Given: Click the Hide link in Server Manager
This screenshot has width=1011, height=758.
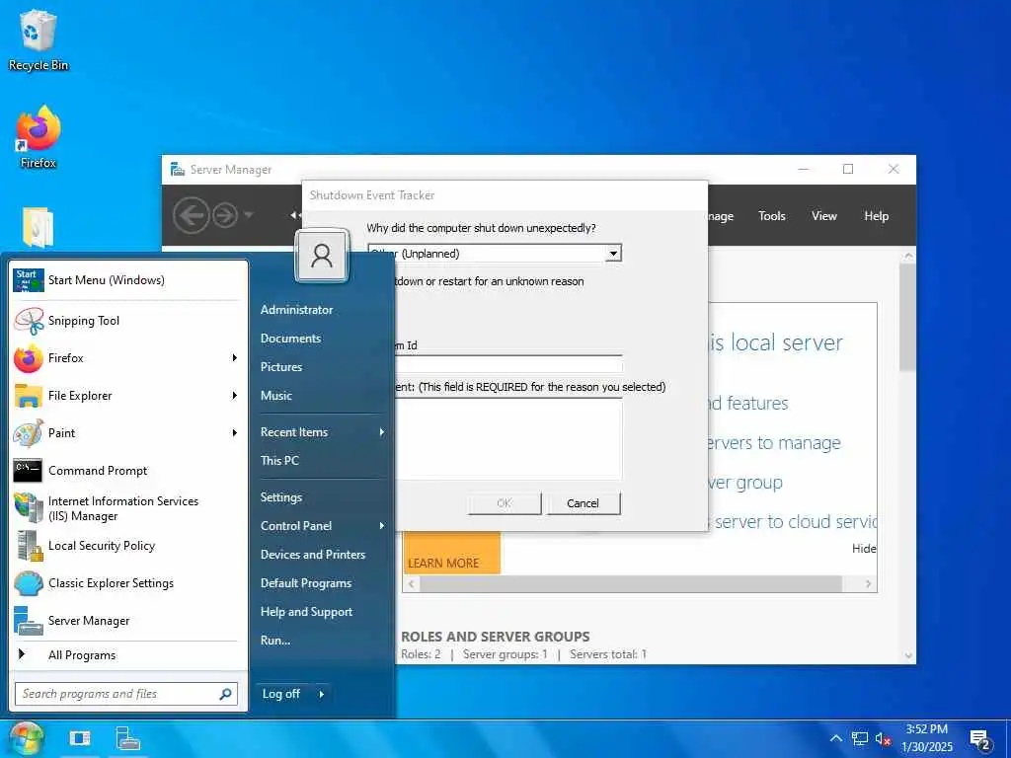Looking at the screenshot, I should (863, 549).
